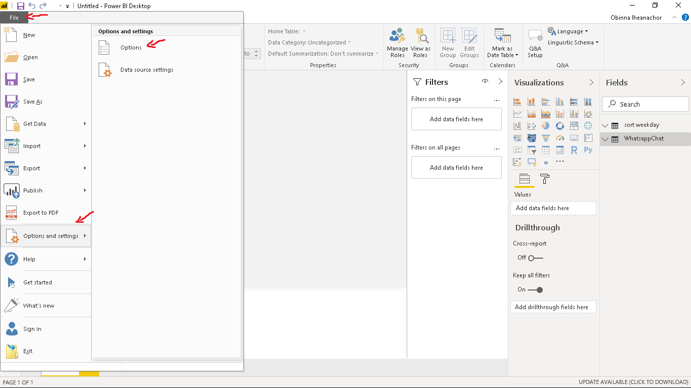Screen dimensions: 691x388
Task: Search the Fields pane
Action: [645, 104]
